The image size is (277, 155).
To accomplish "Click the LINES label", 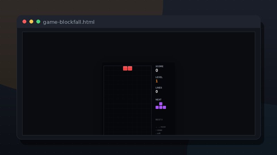I will (159, 87).
